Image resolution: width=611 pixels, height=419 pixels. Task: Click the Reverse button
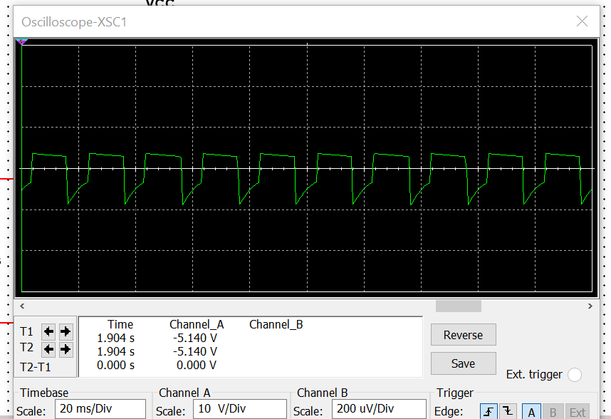(464, 335)
